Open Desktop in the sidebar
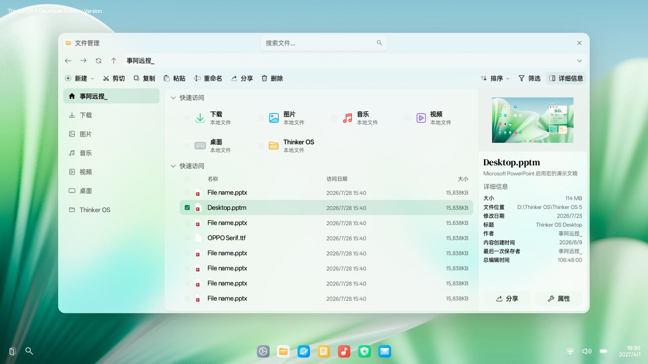 point(111,191)
